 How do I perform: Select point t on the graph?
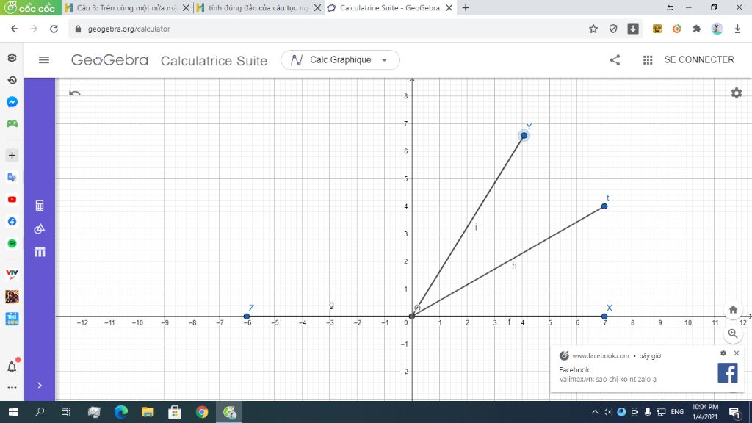click(x=604, y=206)
